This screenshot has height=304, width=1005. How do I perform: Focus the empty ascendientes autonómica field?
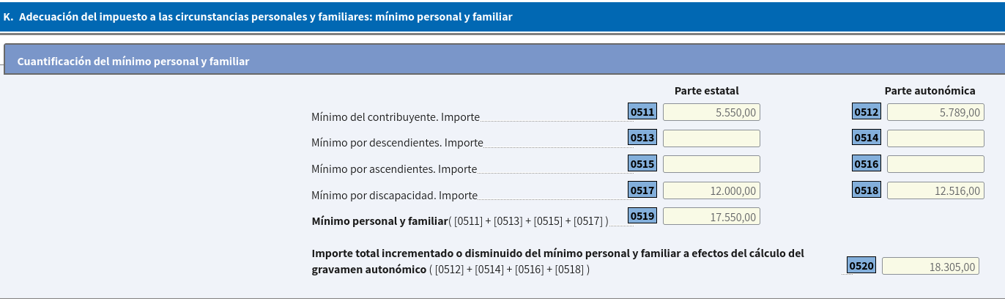click(935, 164)
